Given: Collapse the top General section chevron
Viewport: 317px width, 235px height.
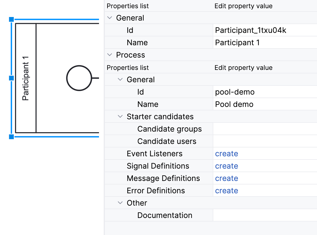Looking at the screenshot, I should coord(110,18).
